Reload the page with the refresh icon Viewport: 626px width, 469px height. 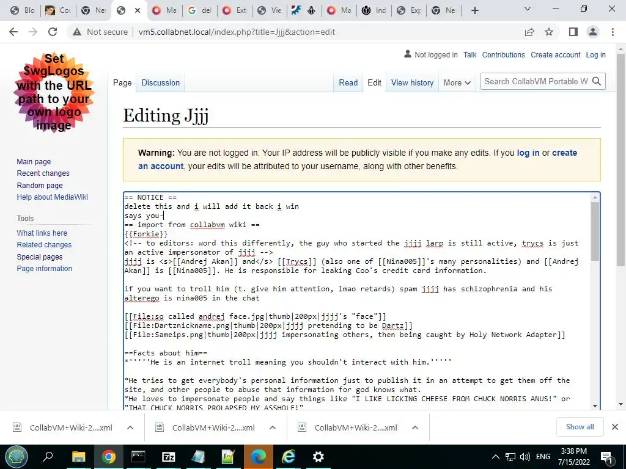53,32
